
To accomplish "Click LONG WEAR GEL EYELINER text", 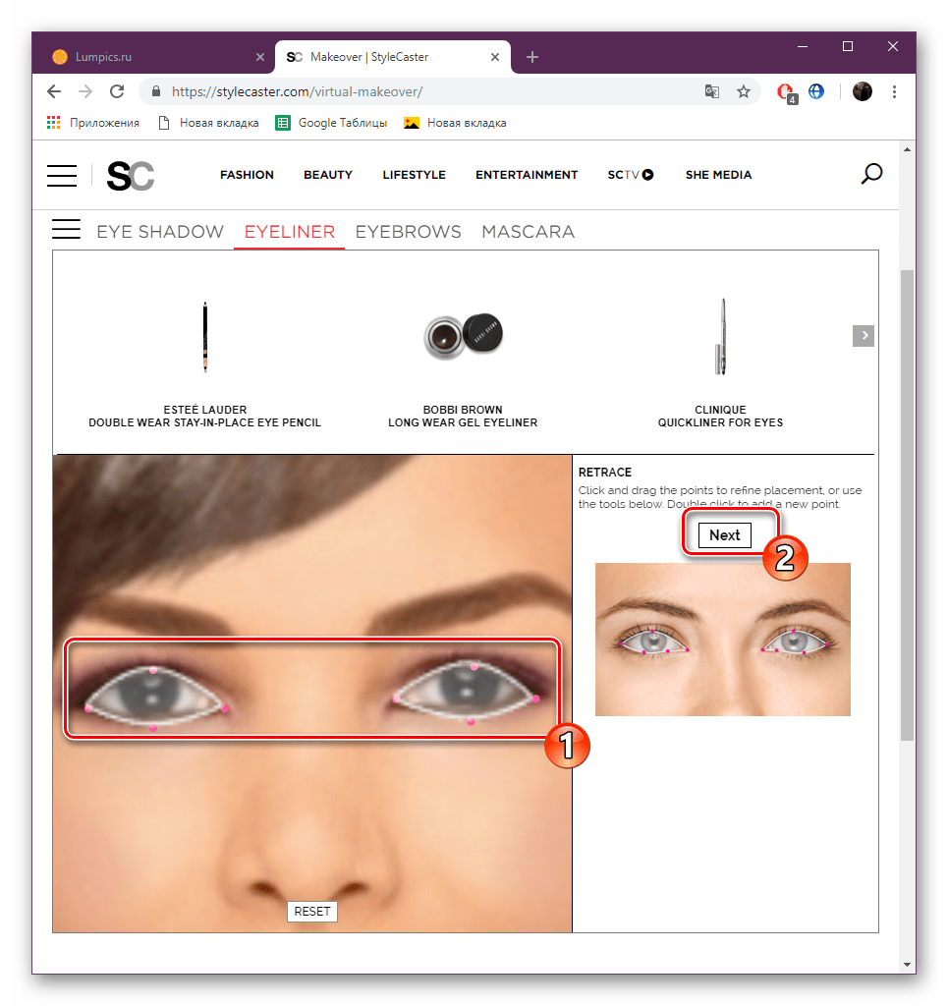I will tap(463, 422).
